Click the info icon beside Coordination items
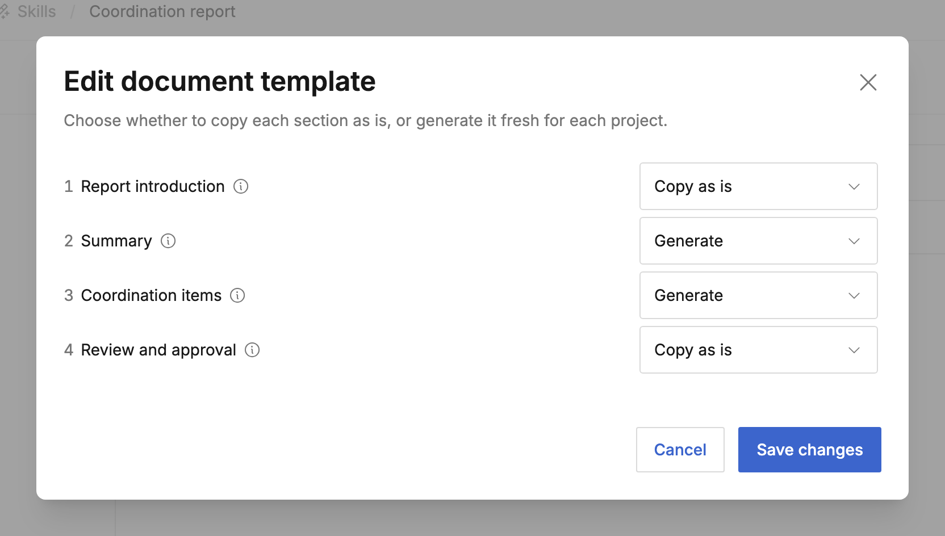This screenshot has width=945, height=536. 237,295
